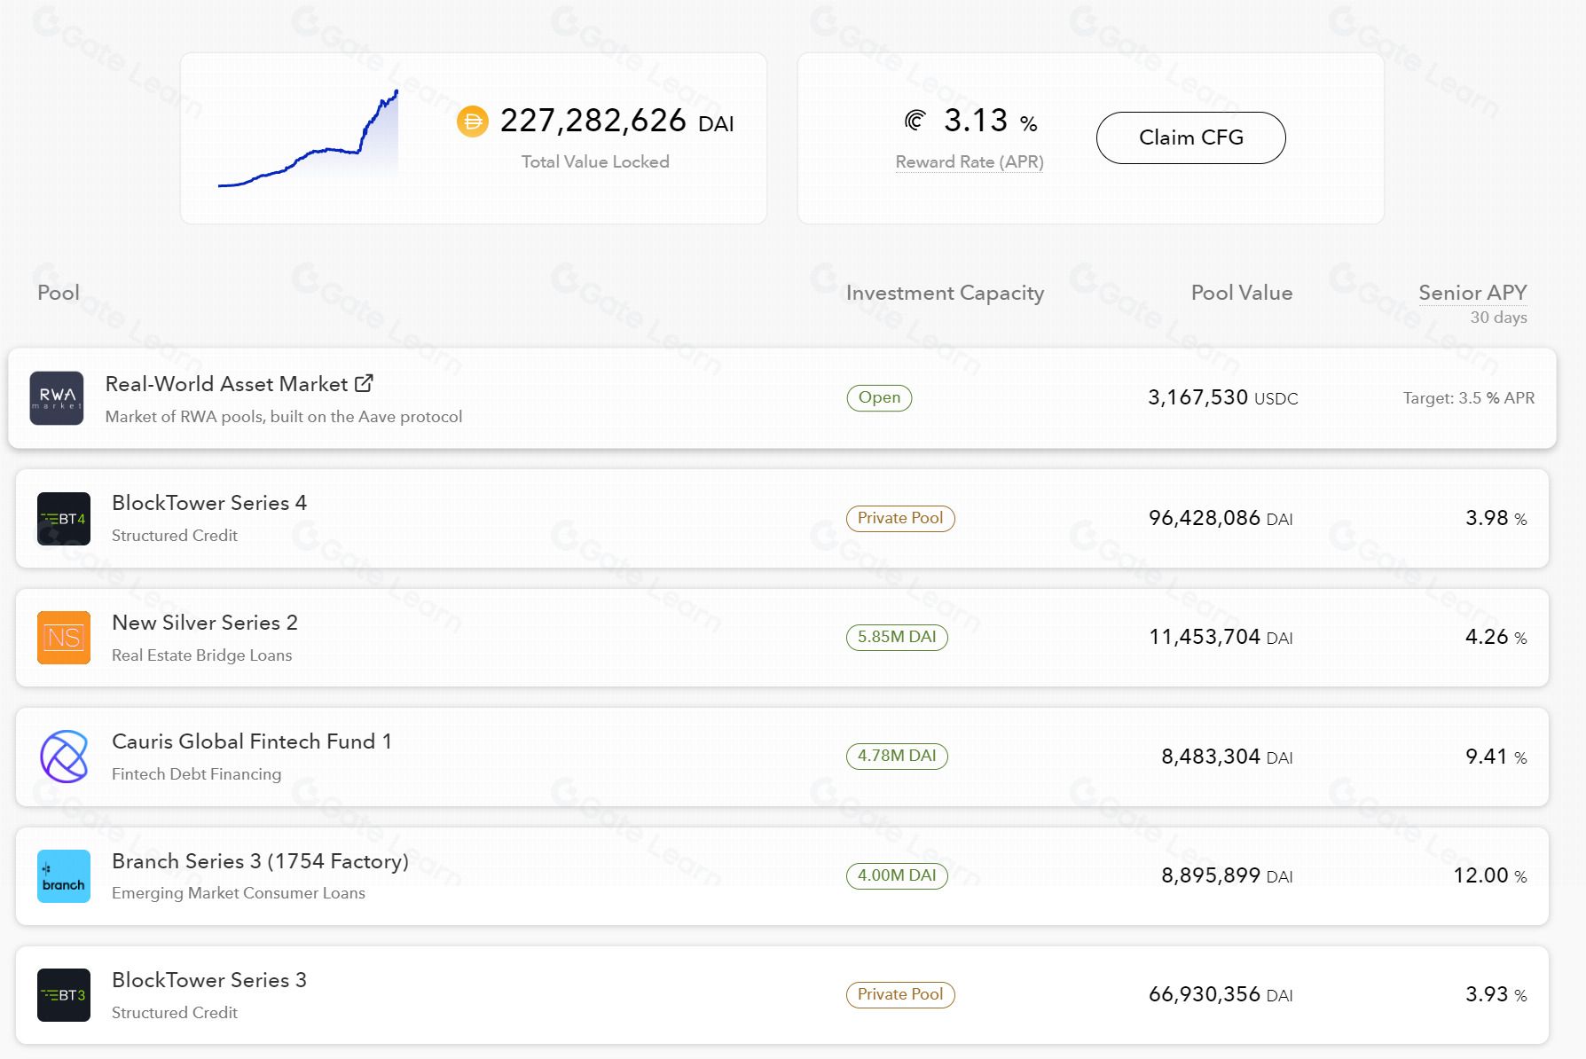The image size is (1586, 1059).
Task: Click Structured Credit under BlockTower Series 3
Action: [x=175, y=1013]
